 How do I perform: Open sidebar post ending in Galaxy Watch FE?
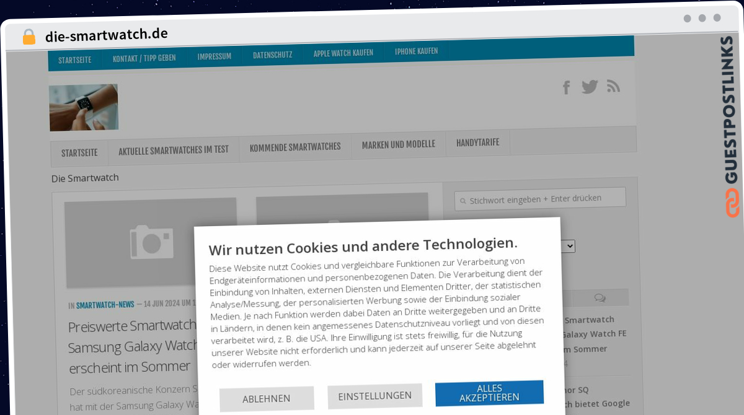click(595, 334)
